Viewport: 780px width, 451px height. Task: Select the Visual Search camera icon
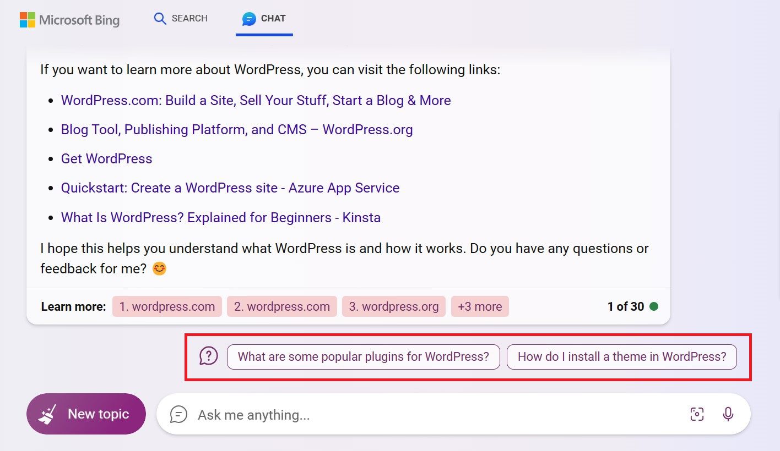697,414
